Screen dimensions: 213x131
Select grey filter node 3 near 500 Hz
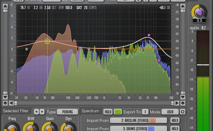pyautogui.click(x=89, y=49)
